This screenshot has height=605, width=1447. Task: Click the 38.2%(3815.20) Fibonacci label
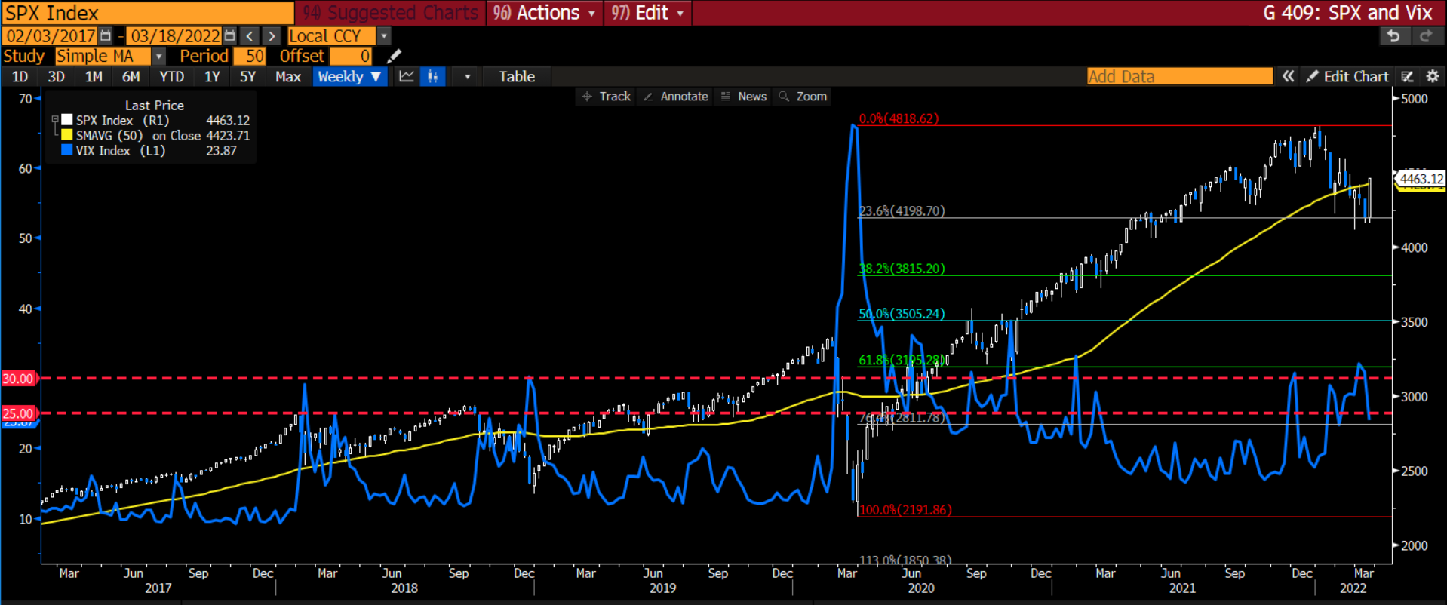point(902,268)
